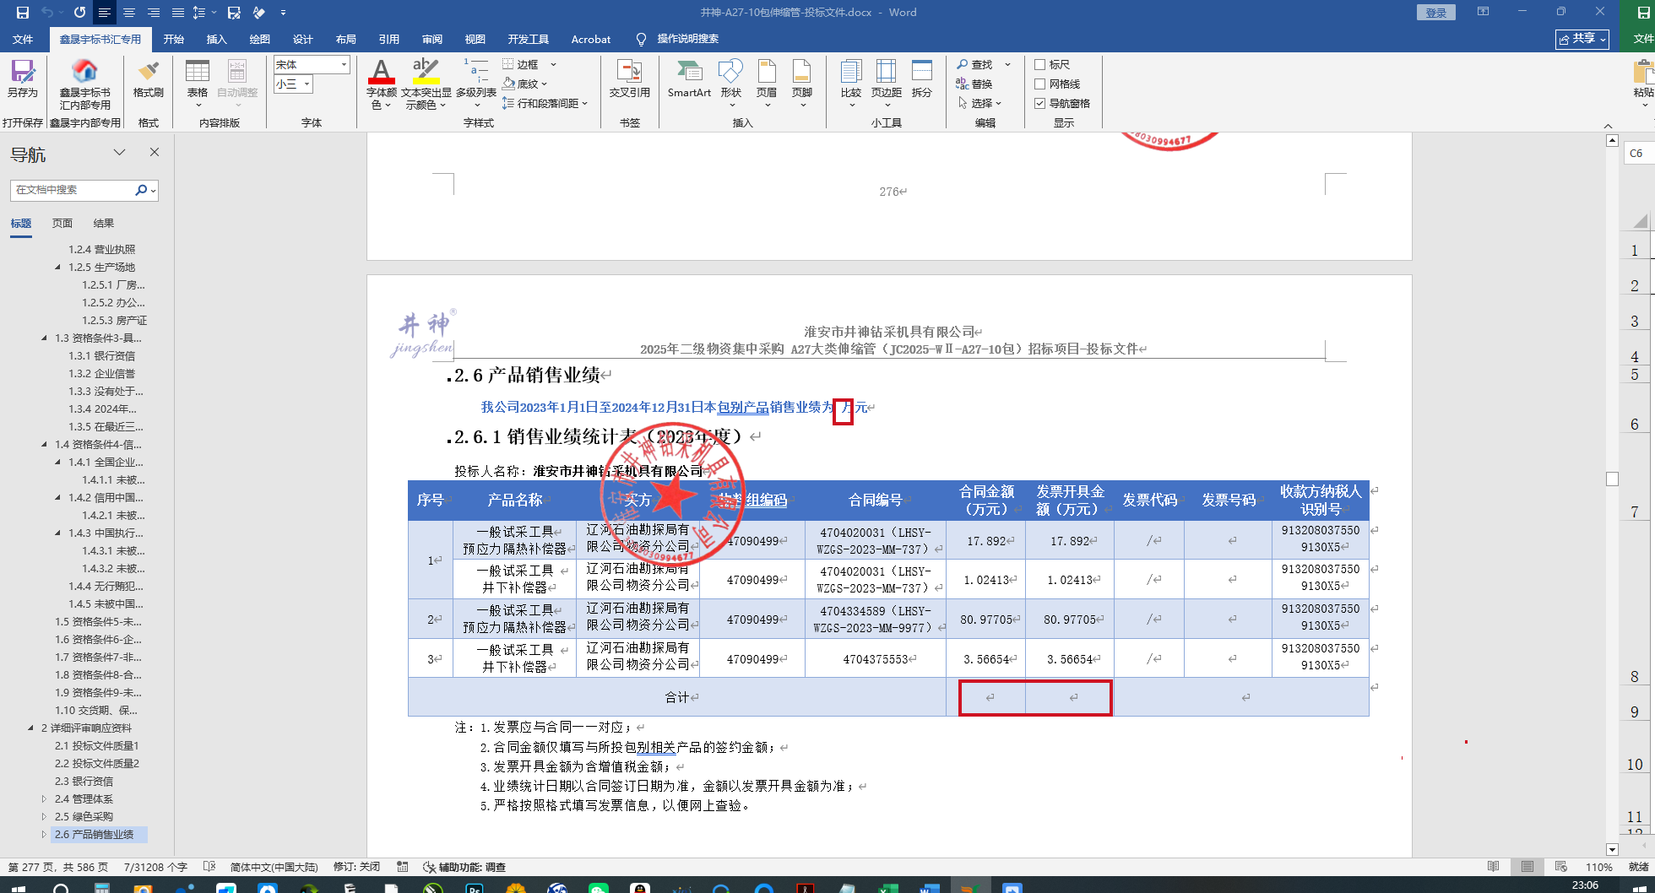Viewport: 1655px width, 893px height.
Task: Open the 页边距 page margins tool
Action: pyautogui.click(x=887, y=78)
